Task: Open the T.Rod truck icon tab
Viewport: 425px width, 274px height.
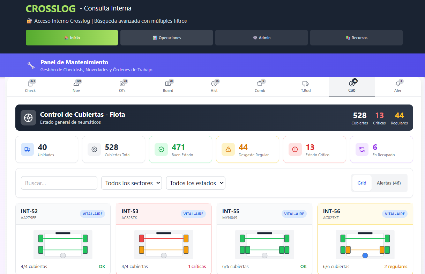Action: [x=306, y=84]
